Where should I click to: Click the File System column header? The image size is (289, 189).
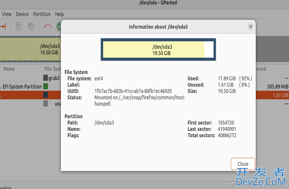[x=53, y=69]
